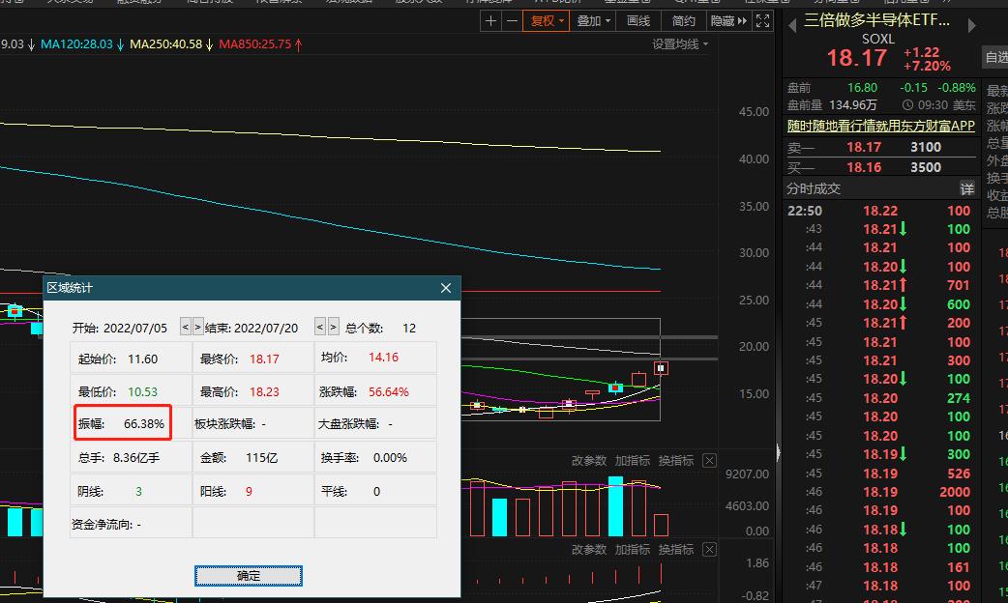Expand the 设置均线 dropdown

680,44
